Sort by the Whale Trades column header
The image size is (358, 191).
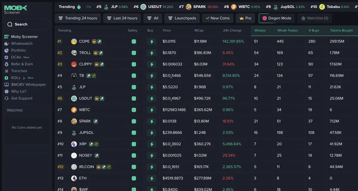point(288,31)
